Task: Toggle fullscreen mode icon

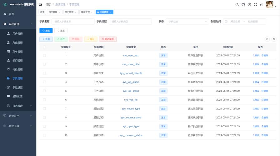Action: (x=256, y=4)
